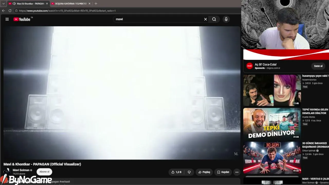
Task: Click the Satın al ad button
Action: click(x=318, y=66)
